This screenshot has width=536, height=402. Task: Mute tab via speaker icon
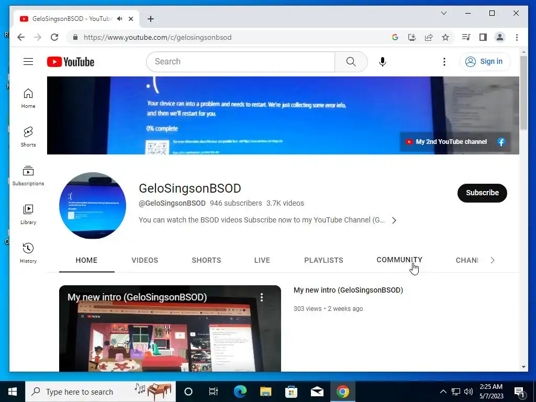click(x=120, y=19)
